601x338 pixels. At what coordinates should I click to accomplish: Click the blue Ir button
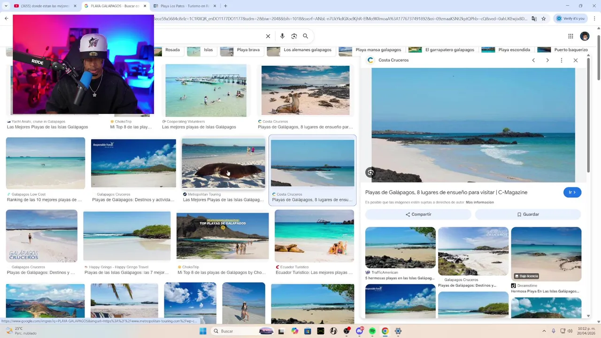(572, 192)
